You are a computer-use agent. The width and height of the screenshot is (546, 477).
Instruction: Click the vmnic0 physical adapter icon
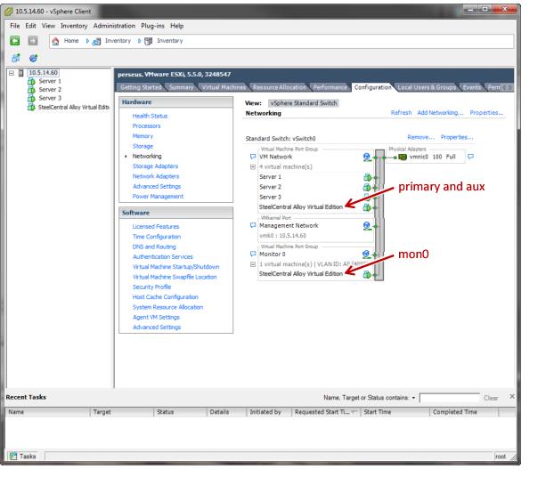coord(403,157)
